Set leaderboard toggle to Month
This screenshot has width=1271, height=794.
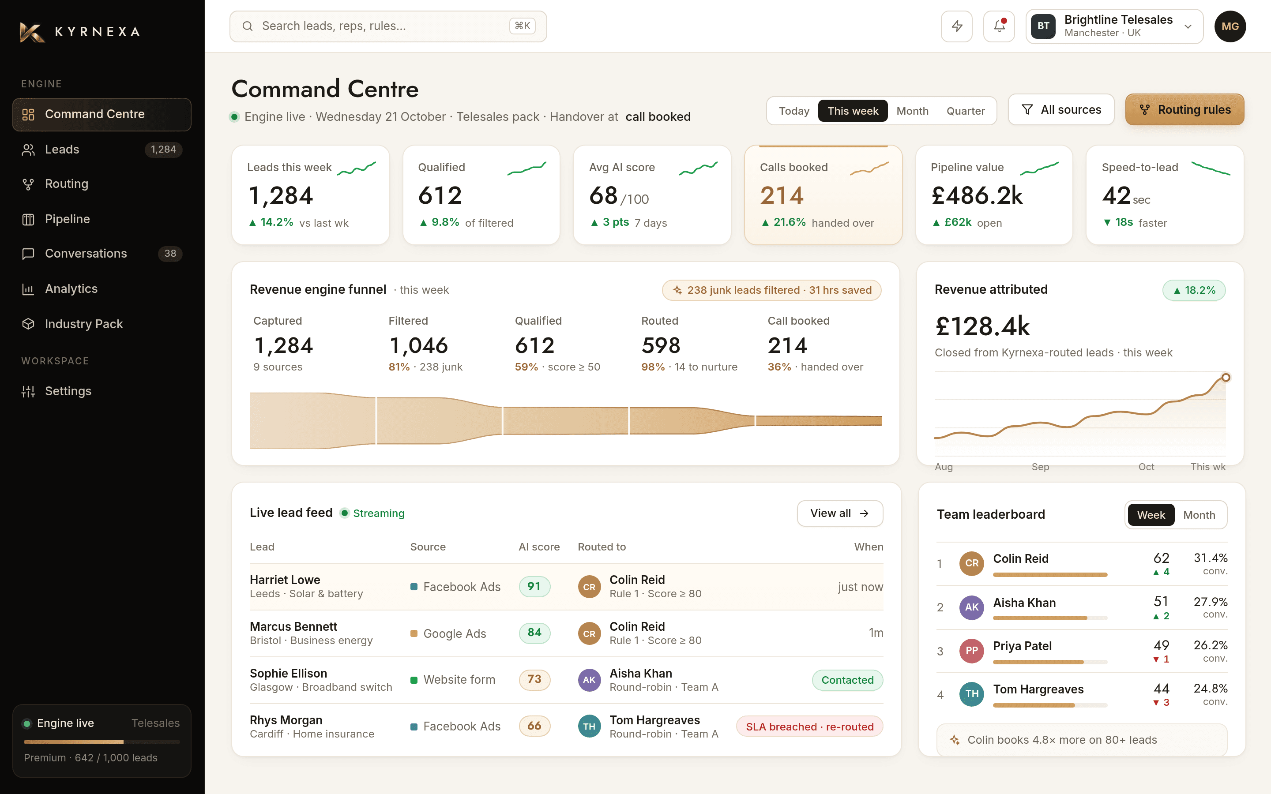point(1199,515)
